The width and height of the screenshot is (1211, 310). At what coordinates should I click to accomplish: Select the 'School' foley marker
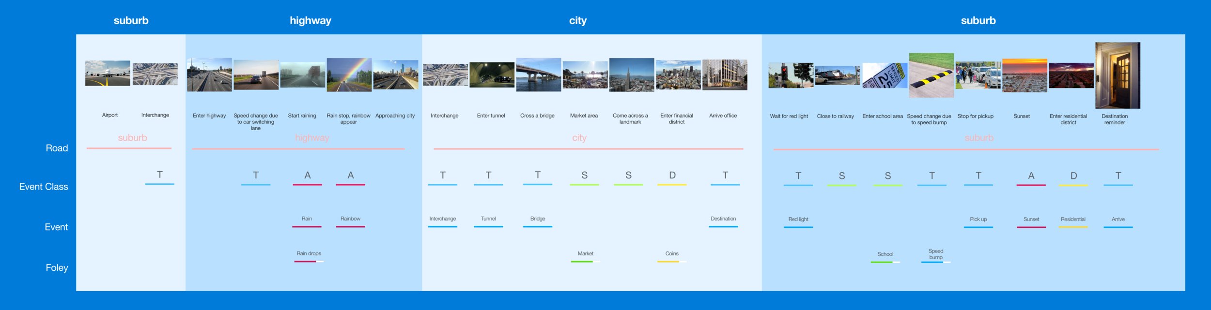tap(885, 256)
